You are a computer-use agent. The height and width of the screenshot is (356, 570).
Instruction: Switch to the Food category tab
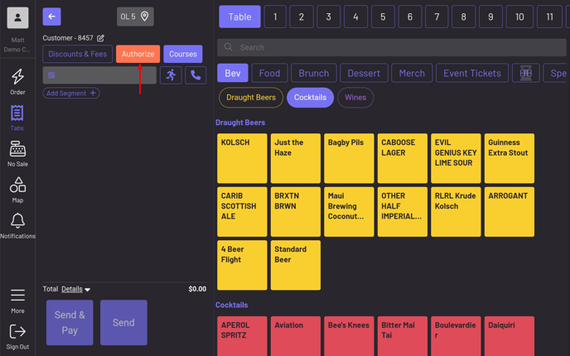click(x=269, y=73)
